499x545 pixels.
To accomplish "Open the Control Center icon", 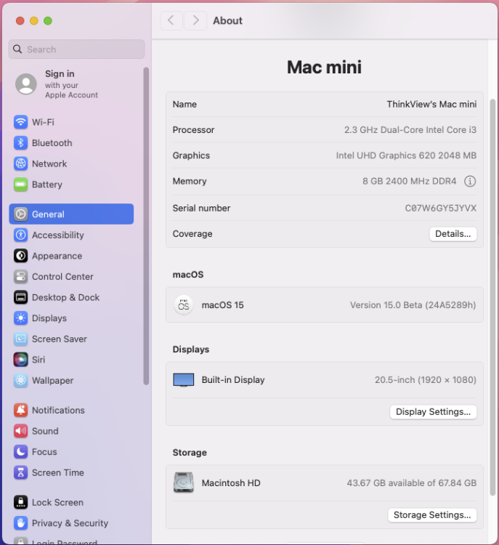I will point(20,277).
